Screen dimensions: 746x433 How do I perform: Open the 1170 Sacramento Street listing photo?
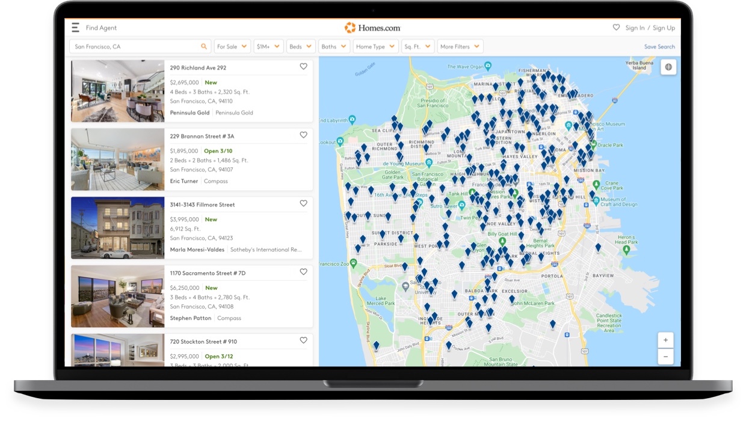pyautogui.click(x=118, y=296)
